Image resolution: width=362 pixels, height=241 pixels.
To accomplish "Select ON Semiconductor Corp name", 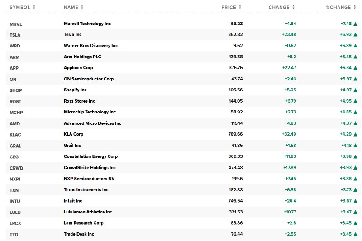I will (x=89, y=79).
